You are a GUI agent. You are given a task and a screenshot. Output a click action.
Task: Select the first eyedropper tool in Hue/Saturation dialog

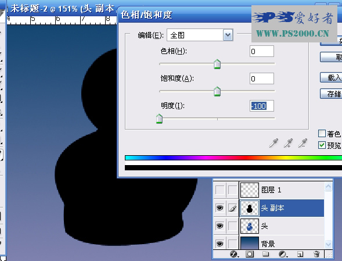click(273, 143)
